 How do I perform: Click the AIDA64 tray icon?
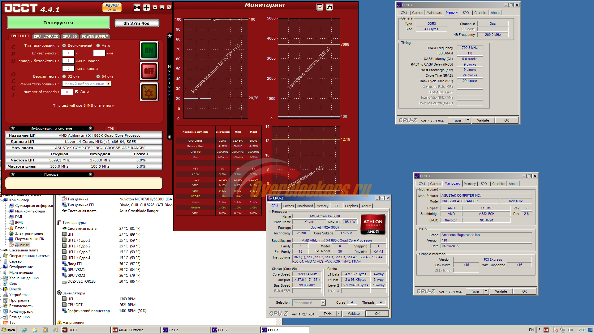546,330
